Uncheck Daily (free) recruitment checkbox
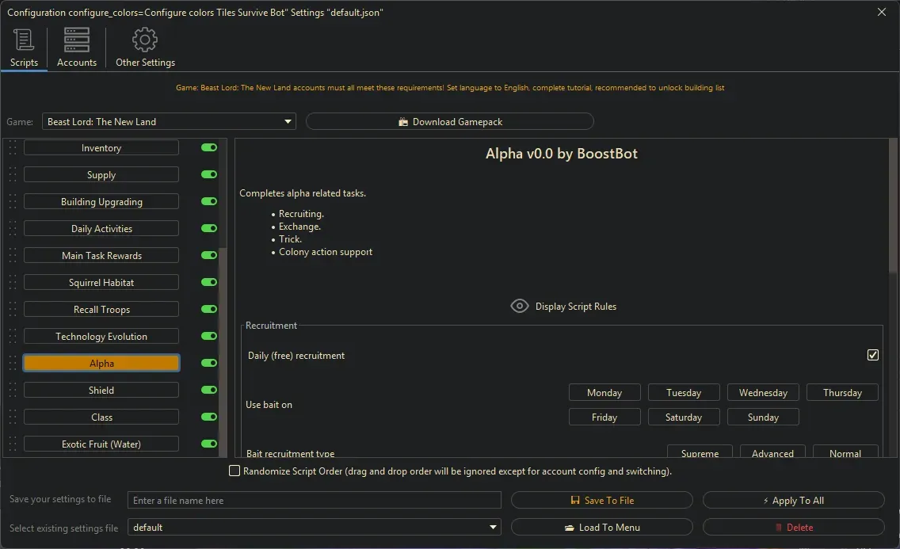The width and height of the screenshot is (900, 549). pos(873,356)
